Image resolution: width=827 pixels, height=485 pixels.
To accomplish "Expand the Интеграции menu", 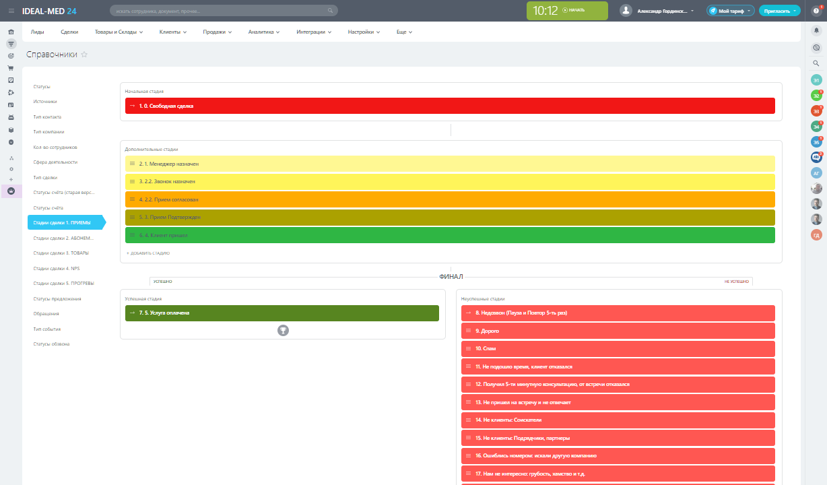I will 315,32.
